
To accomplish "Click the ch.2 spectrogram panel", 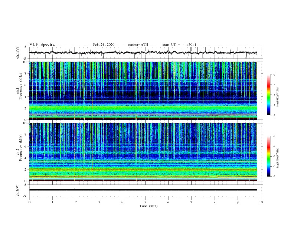I will 143,152.
